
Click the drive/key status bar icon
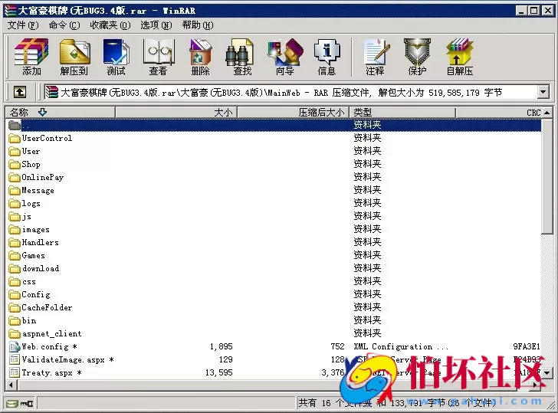(x=20, y=403)
